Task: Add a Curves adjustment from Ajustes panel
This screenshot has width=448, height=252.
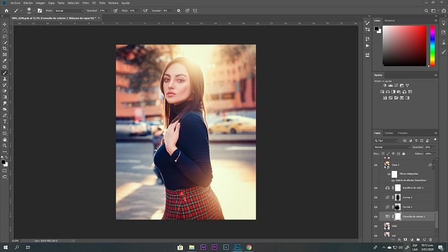Action: [396, 85]
